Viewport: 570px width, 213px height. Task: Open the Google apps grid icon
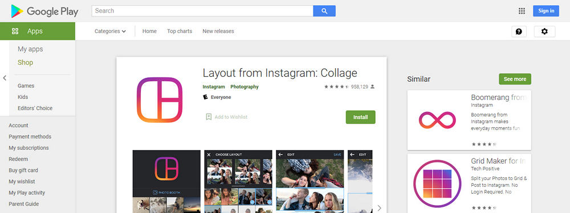[522, 11]
